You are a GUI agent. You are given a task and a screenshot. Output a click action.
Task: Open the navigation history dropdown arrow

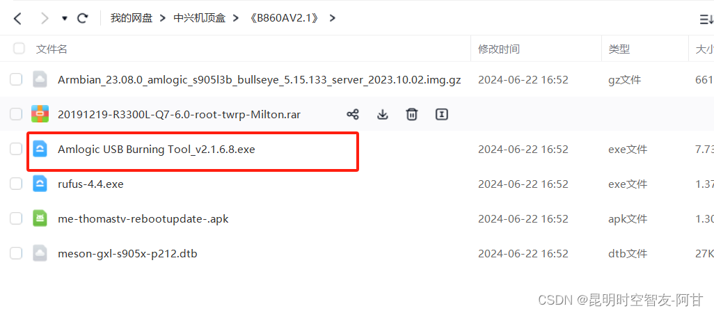click(65, 19)
